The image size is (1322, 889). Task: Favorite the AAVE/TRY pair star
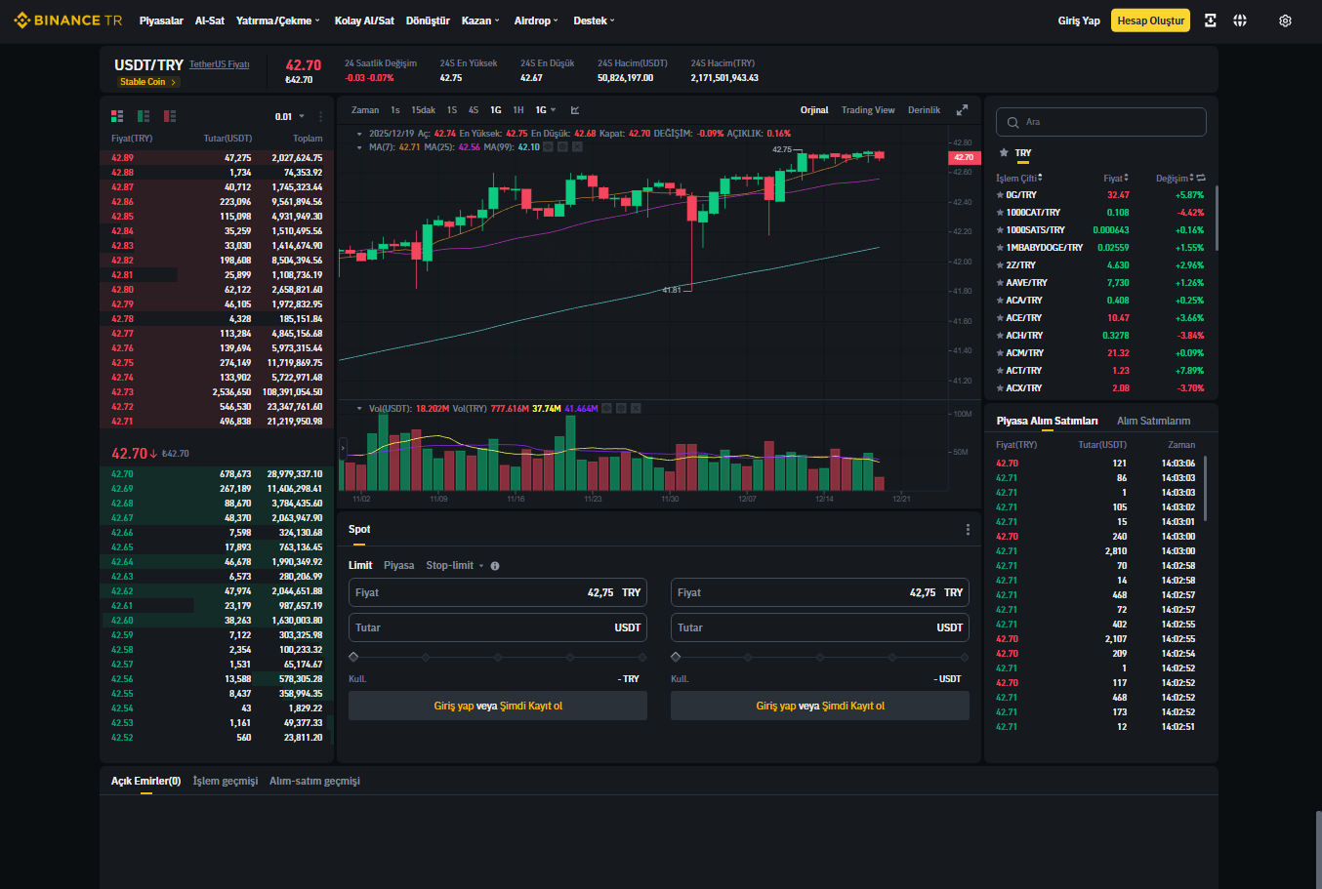[1000, 283]
